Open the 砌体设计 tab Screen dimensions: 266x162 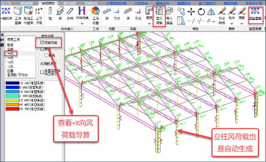[163, 3]
